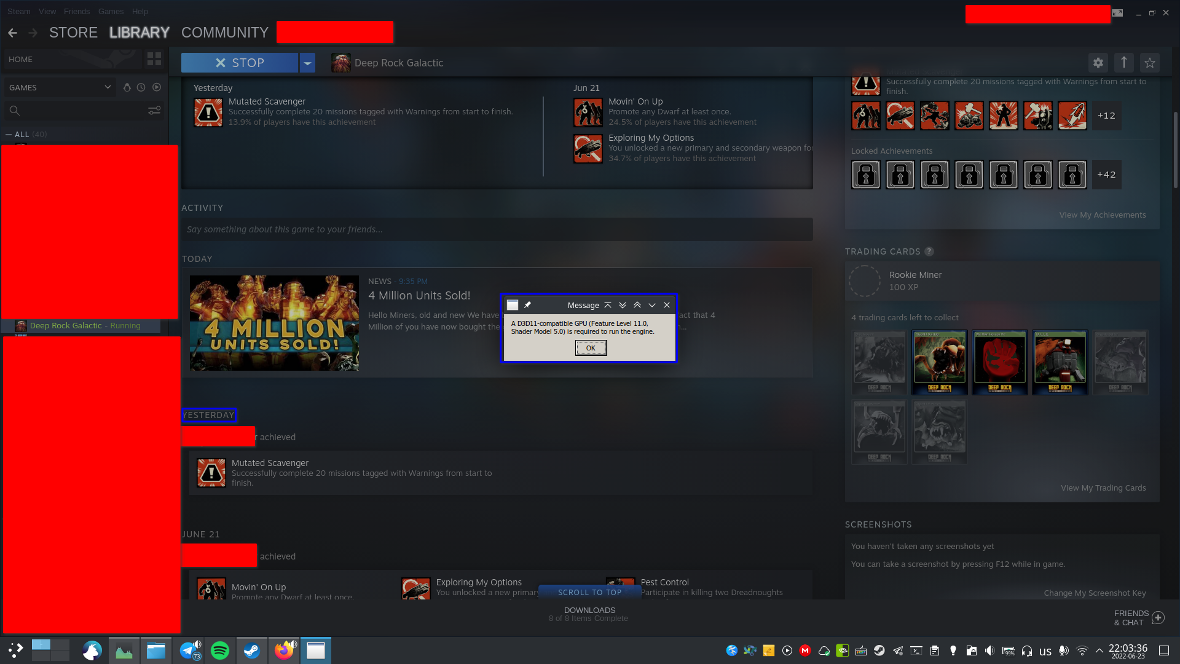Click the us keyboard layout indicator
This screenshot has width=1180, height=664.
pos(1045,651)
